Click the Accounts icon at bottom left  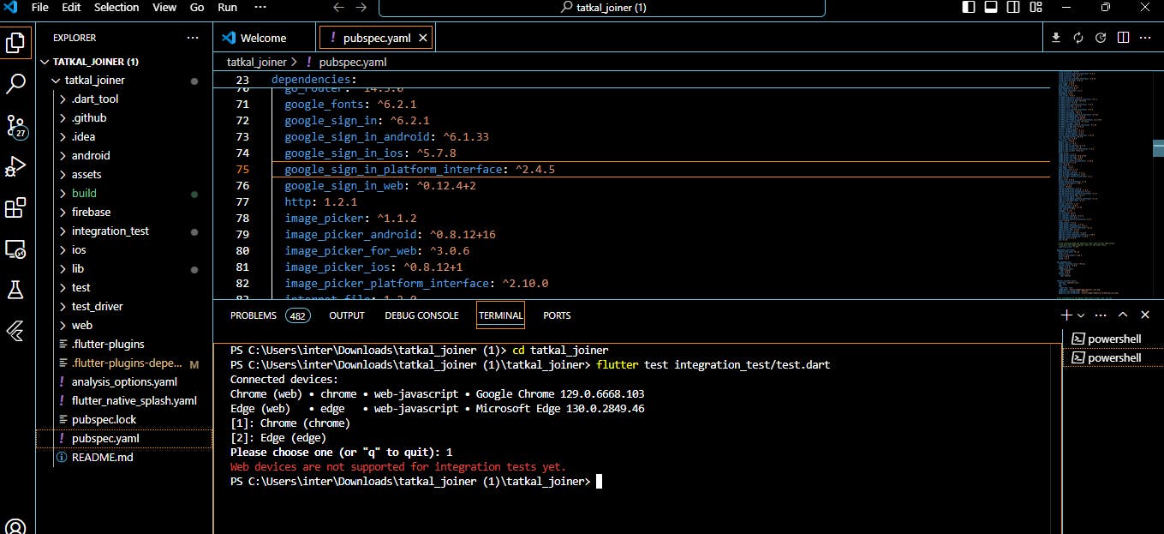click(15, 525)
